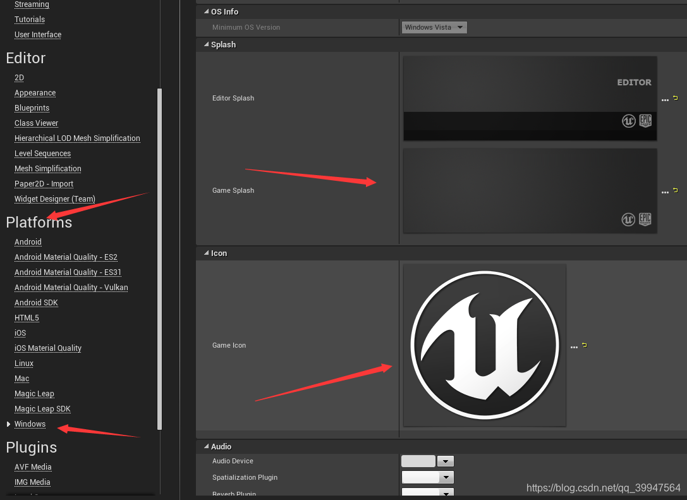Screen dimensions: 687x500
Task: Click the Editor Splash image thumbnail
Action: coord(530,99)
